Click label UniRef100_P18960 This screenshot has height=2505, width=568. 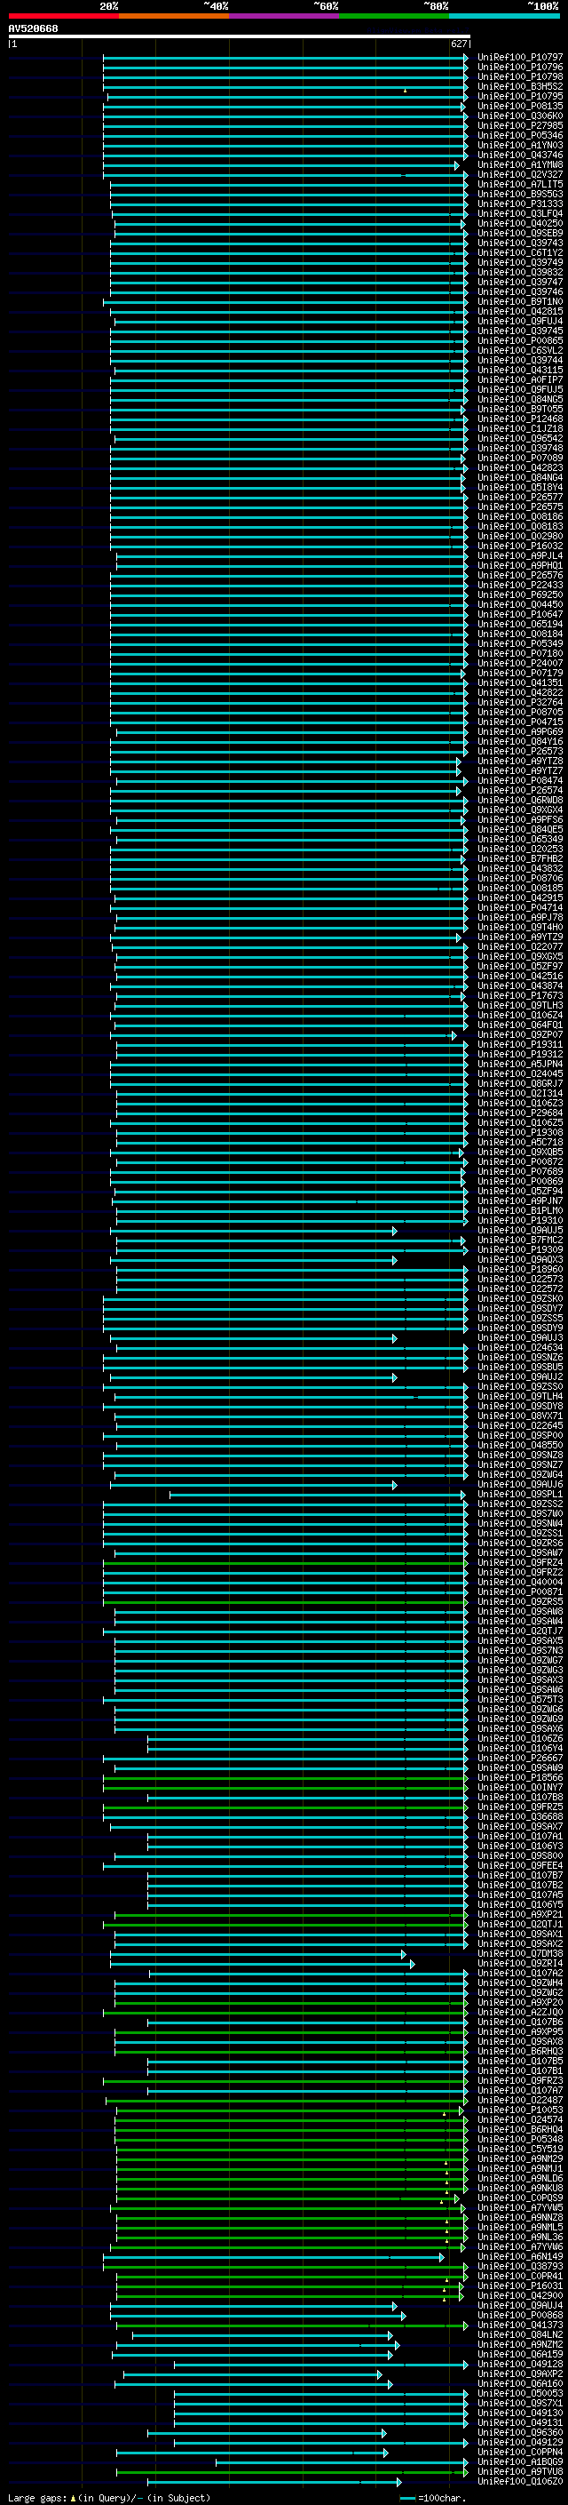click(520, 1269)
